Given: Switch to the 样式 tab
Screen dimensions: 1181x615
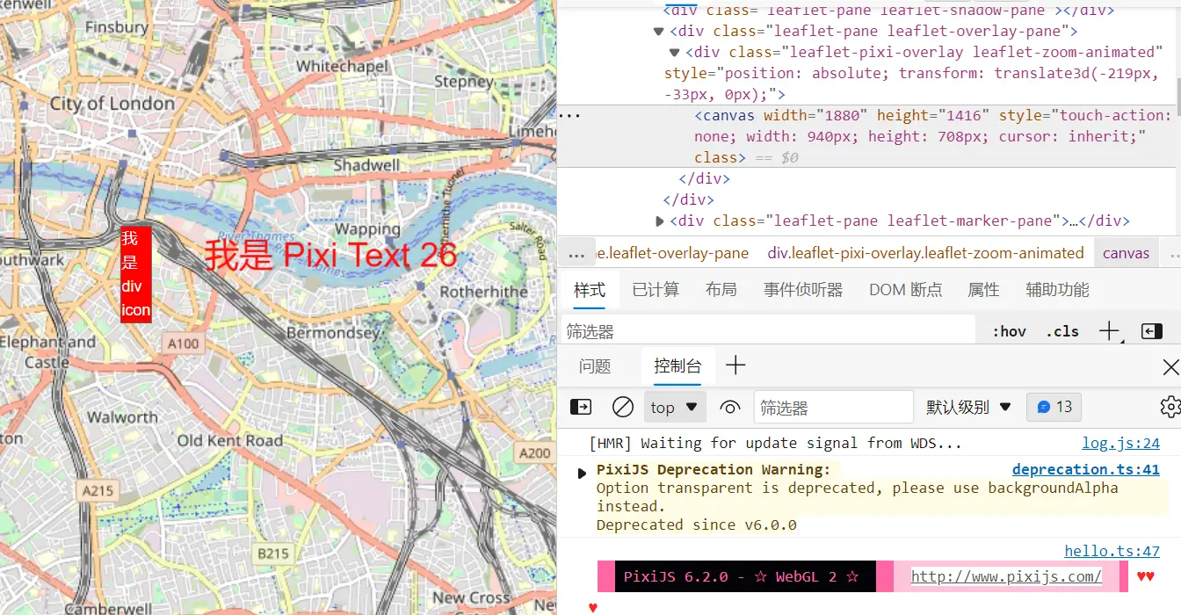Looking at the screenshot, I should click(590, 290).
